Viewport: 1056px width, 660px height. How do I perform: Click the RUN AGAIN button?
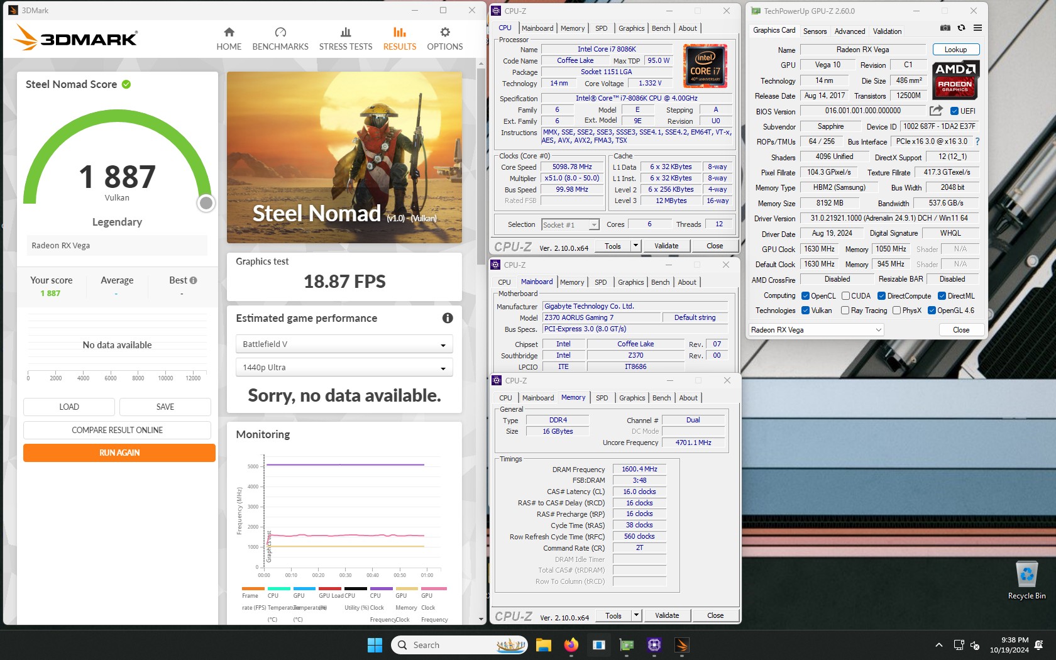[119, 453]
